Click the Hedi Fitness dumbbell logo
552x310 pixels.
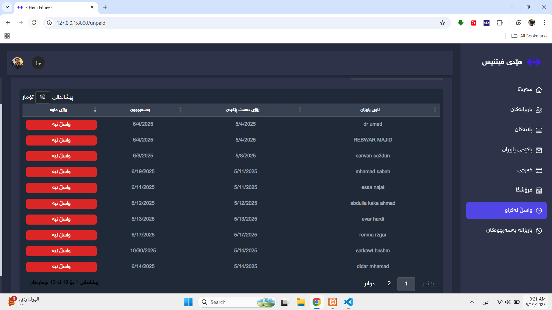(x=534, y=62)
